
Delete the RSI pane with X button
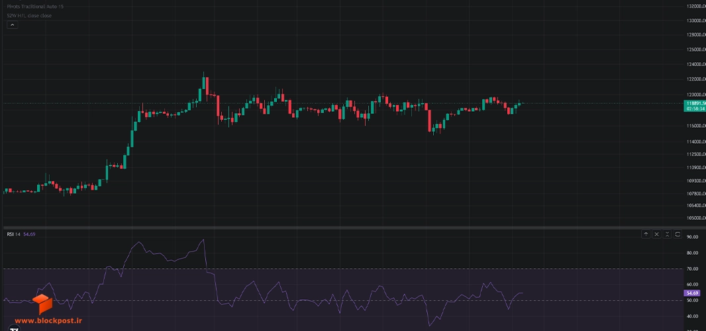tap(656, 234)
